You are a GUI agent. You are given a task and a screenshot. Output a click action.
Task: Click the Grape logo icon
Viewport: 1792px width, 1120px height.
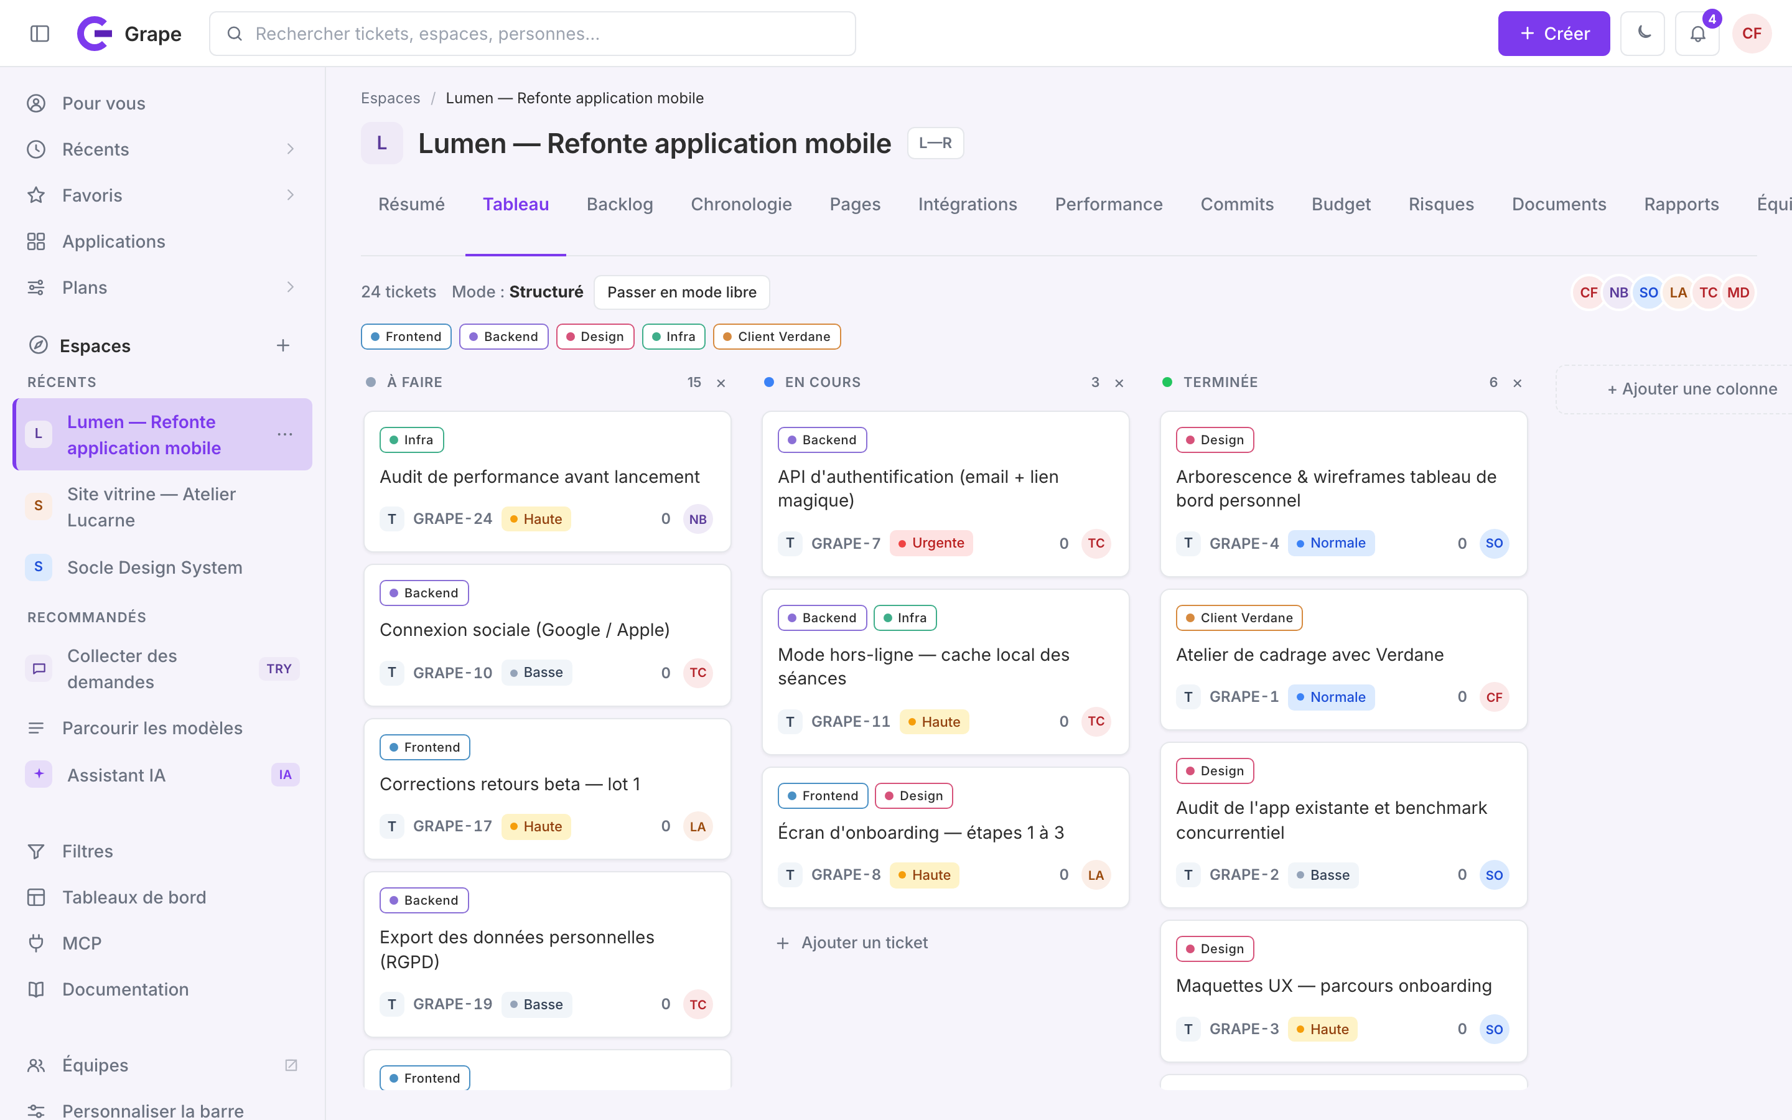point(95,34)
